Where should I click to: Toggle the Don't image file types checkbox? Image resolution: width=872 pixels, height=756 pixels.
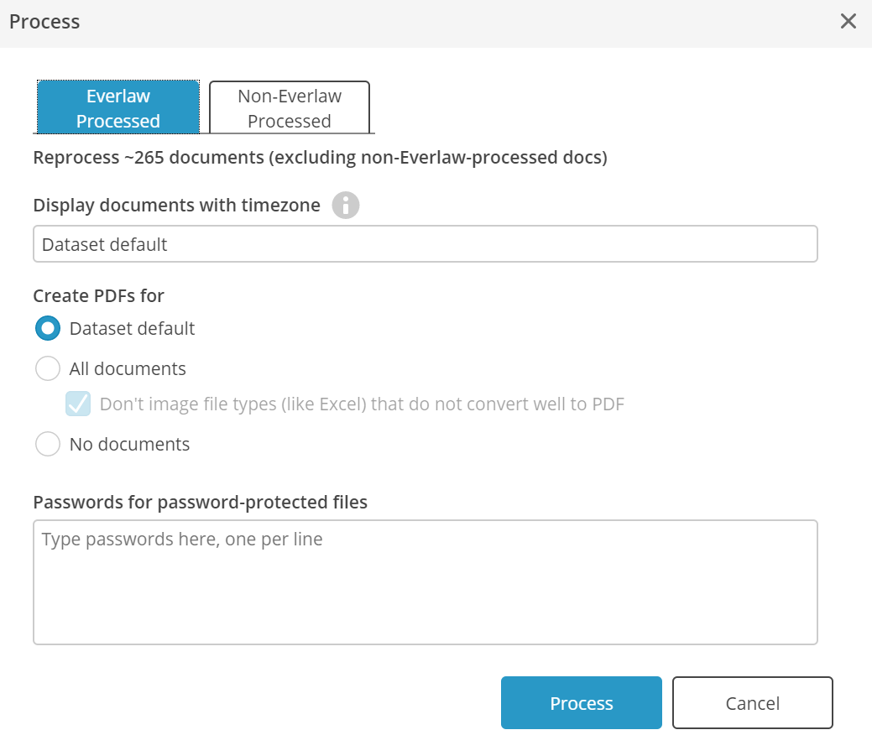(78, 404)
